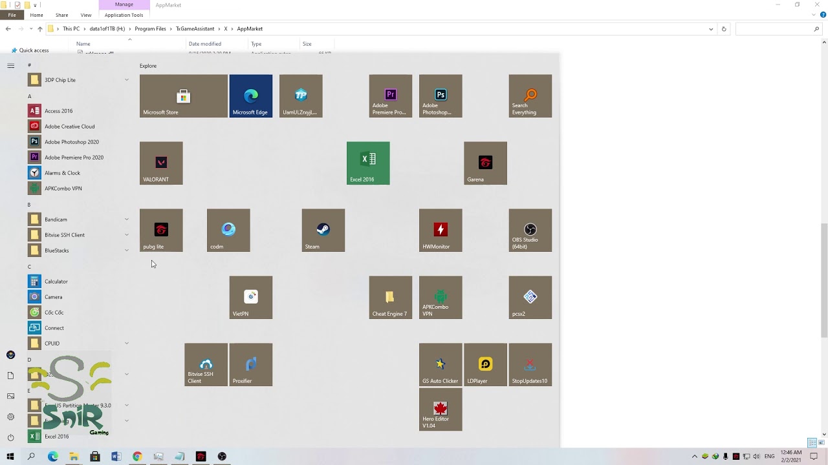Viewport: 828px width, 465px height.
Task: Open the Steam tile
Action: 323,231
